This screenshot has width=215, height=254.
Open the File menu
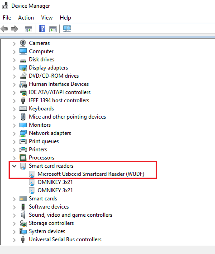click(7, 18)
